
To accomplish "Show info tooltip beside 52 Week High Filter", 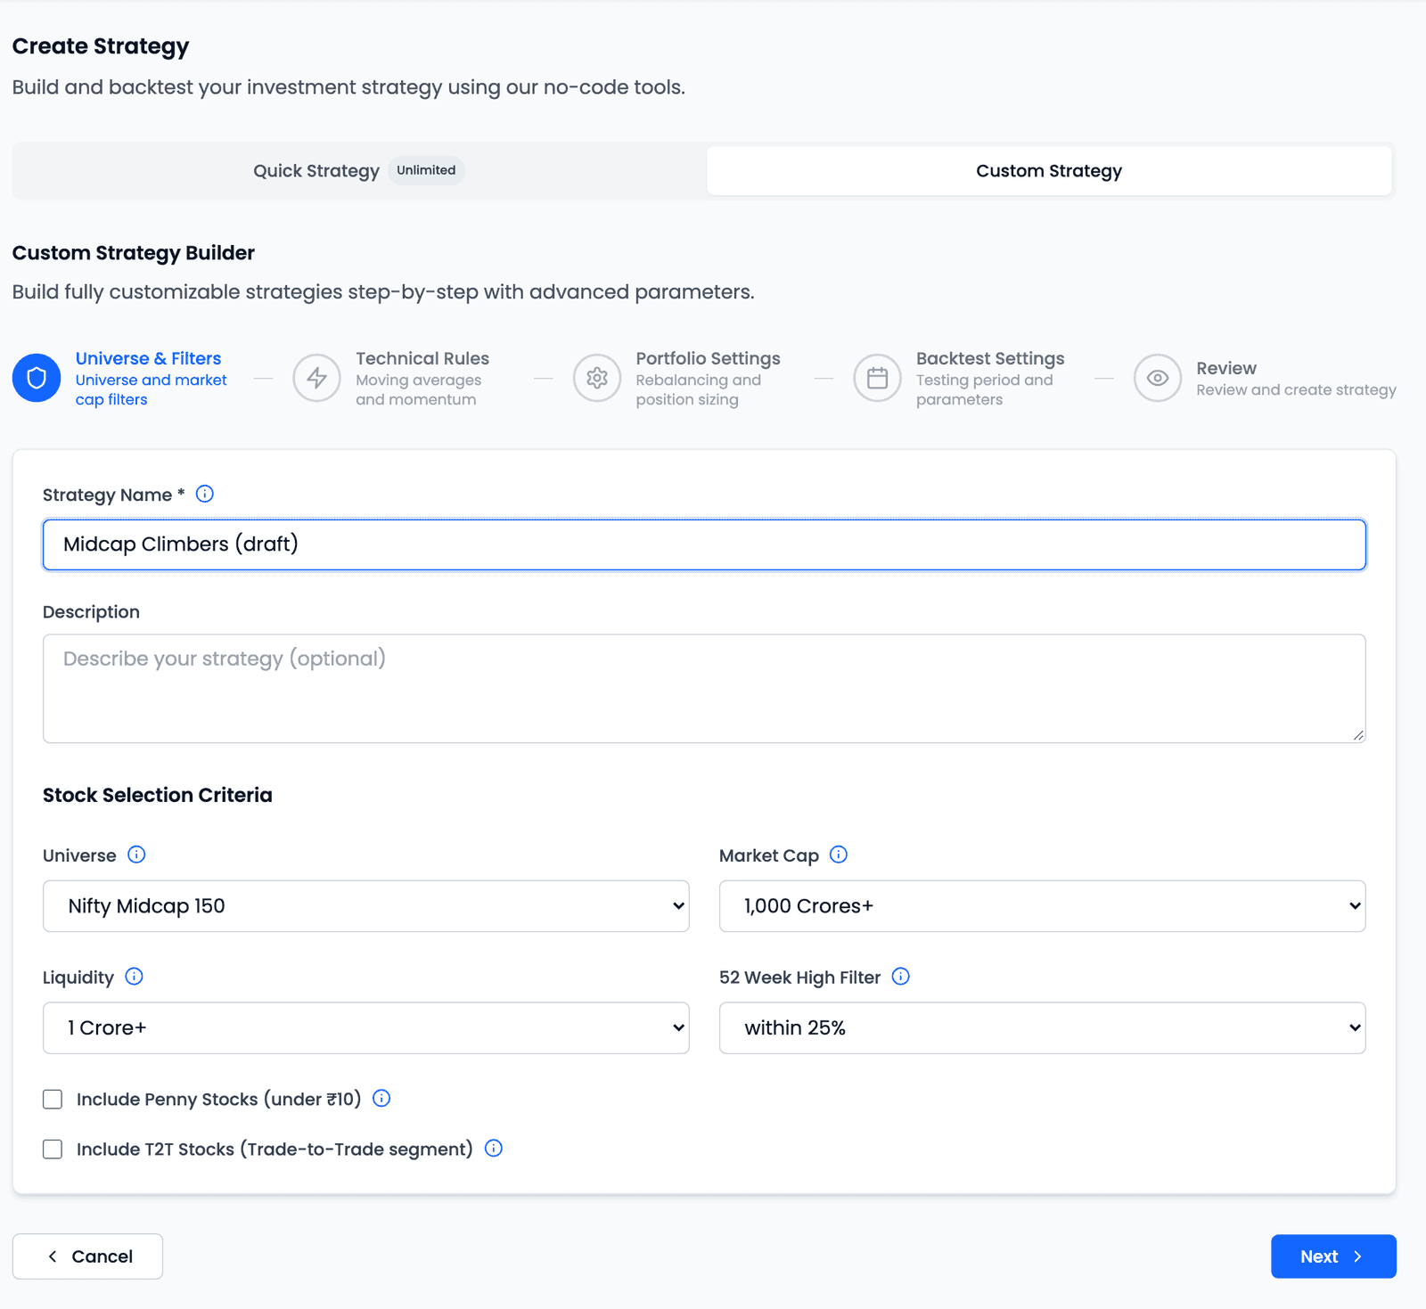I will coord(901,977).
